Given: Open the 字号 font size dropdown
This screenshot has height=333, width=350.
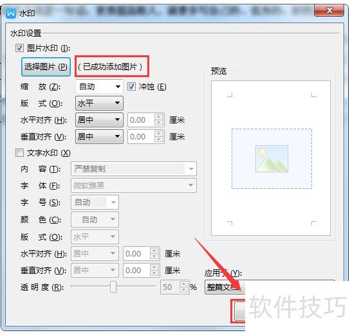Looking at the screenshot, I should click(95, 203).
